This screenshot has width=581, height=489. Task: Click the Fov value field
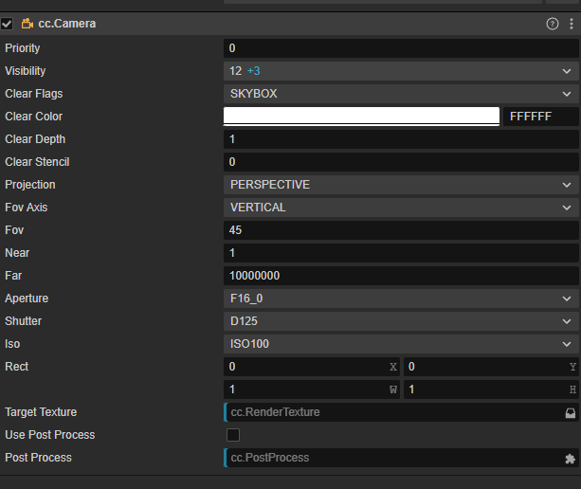point(401,230)
